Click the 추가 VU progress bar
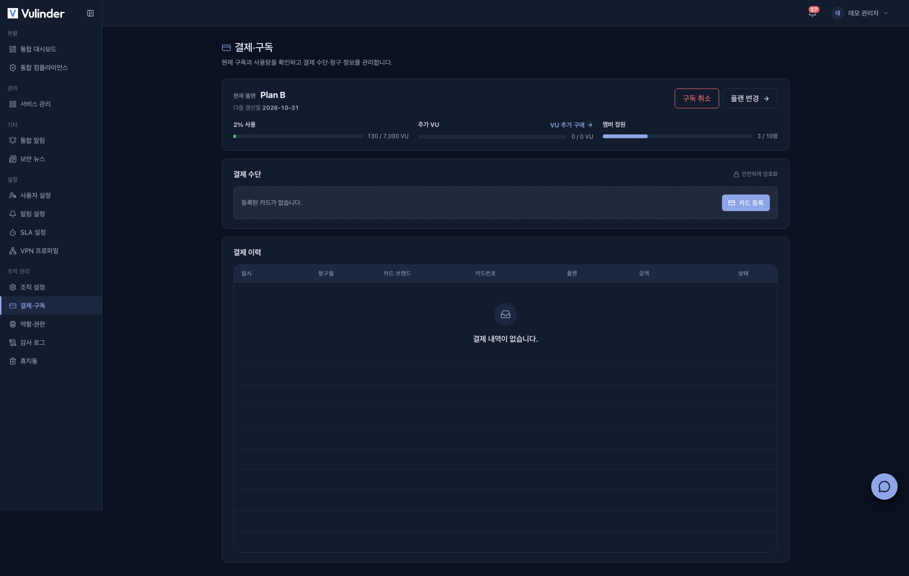The image size is (909, 576). (492, 137)
